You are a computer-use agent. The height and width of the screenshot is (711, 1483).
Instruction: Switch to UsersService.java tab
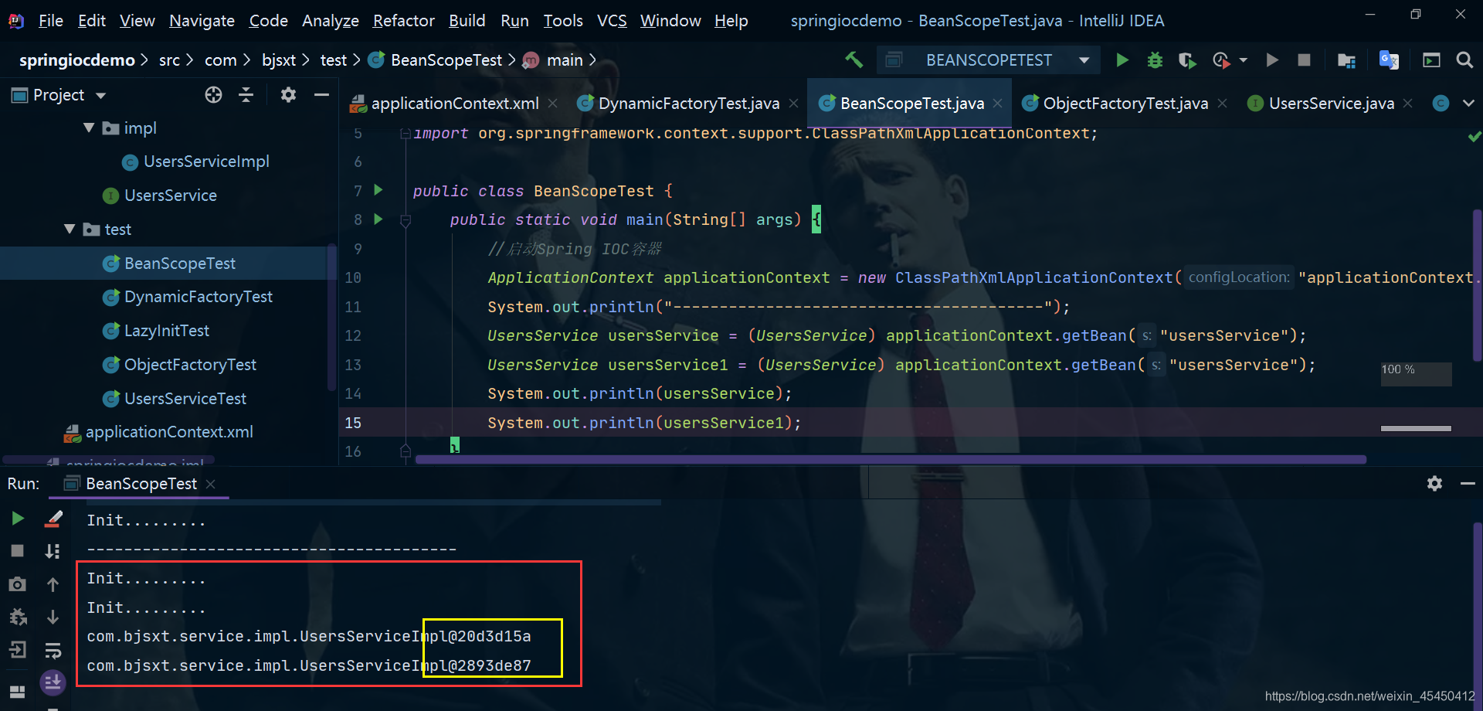tap(1331, 104)
